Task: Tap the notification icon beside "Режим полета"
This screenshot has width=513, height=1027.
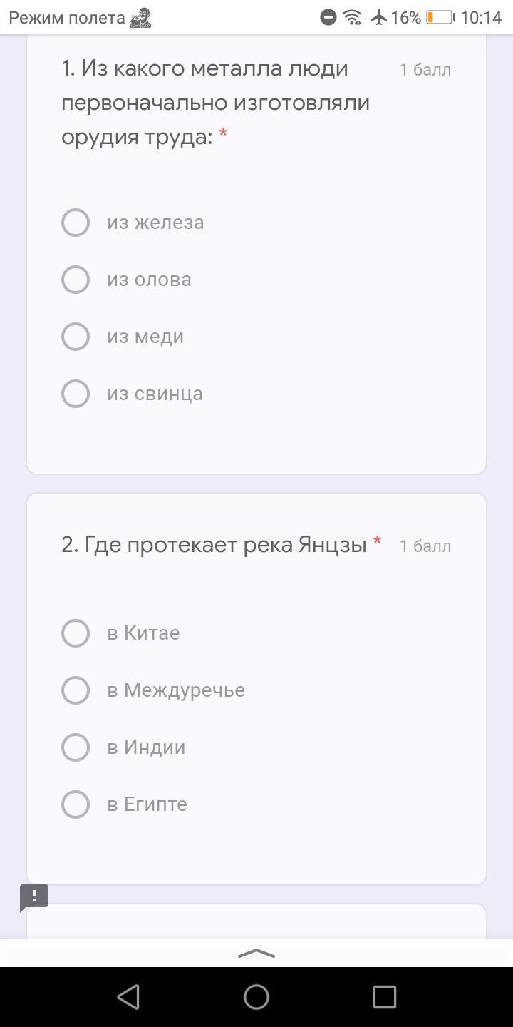Action: click(x=140, y=17)
